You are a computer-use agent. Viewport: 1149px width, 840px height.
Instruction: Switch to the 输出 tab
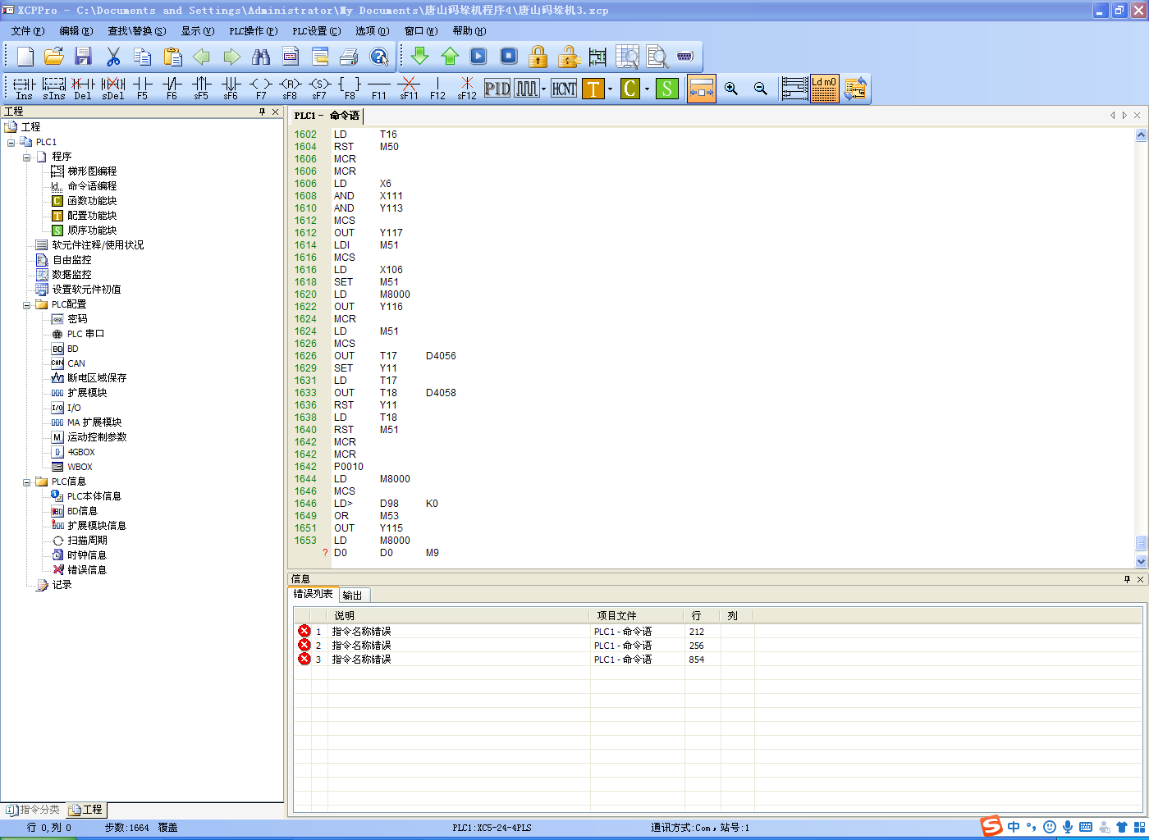click(353, 596)
